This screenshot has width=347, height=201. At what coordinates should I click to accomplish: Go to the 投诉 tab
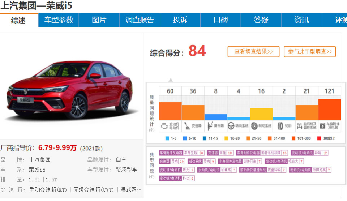click(x=180, y=20)
